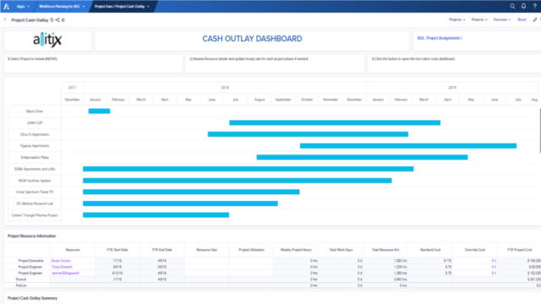The width and height of the screenshot is (541, 304).
Task: Select the Olive St Apartments project row
Action: 35,134
